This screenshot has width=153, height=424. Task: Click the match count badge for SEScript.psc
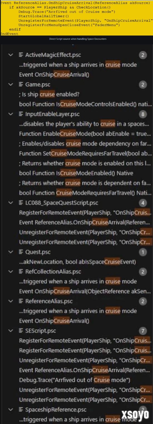coord(142,331)
